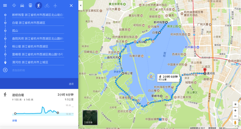Close the directions panel
This screenshot has height=129, width=241.
pyautogui.click(x=71, y=6)
